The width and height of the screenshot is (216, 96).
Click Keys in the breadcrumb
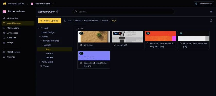click(x=114, y=21)
